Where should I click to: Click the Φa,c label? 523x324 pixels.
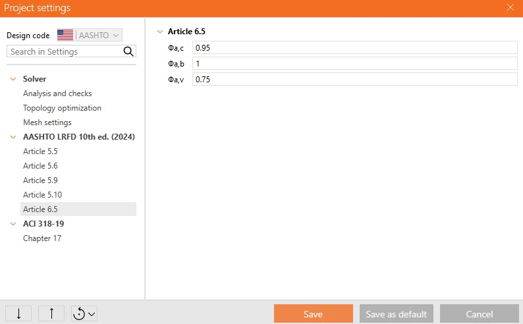[176, 48]
